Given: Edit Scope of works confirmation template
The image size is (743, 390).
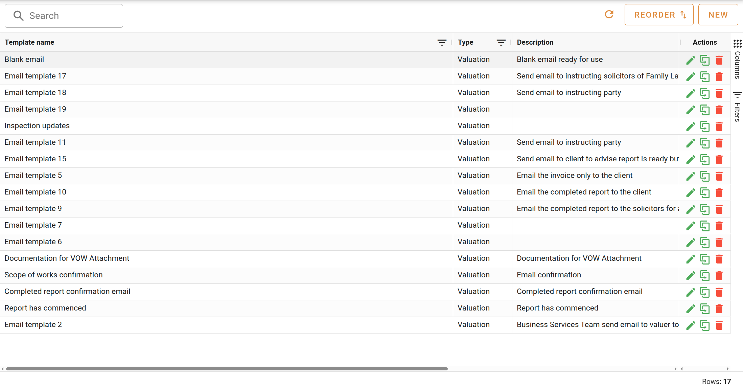Looking at the screenshot, I should tap(691, 276).
